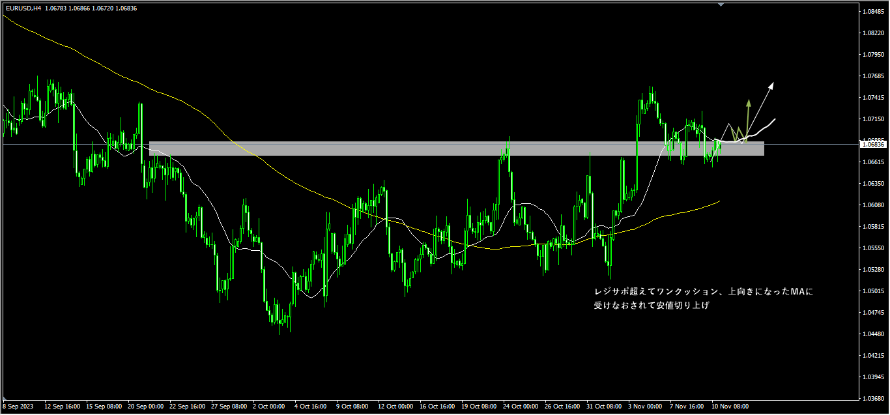Click the thick white hand-drawn projection line
Screen dimensions: 890x415
point(764,127)
